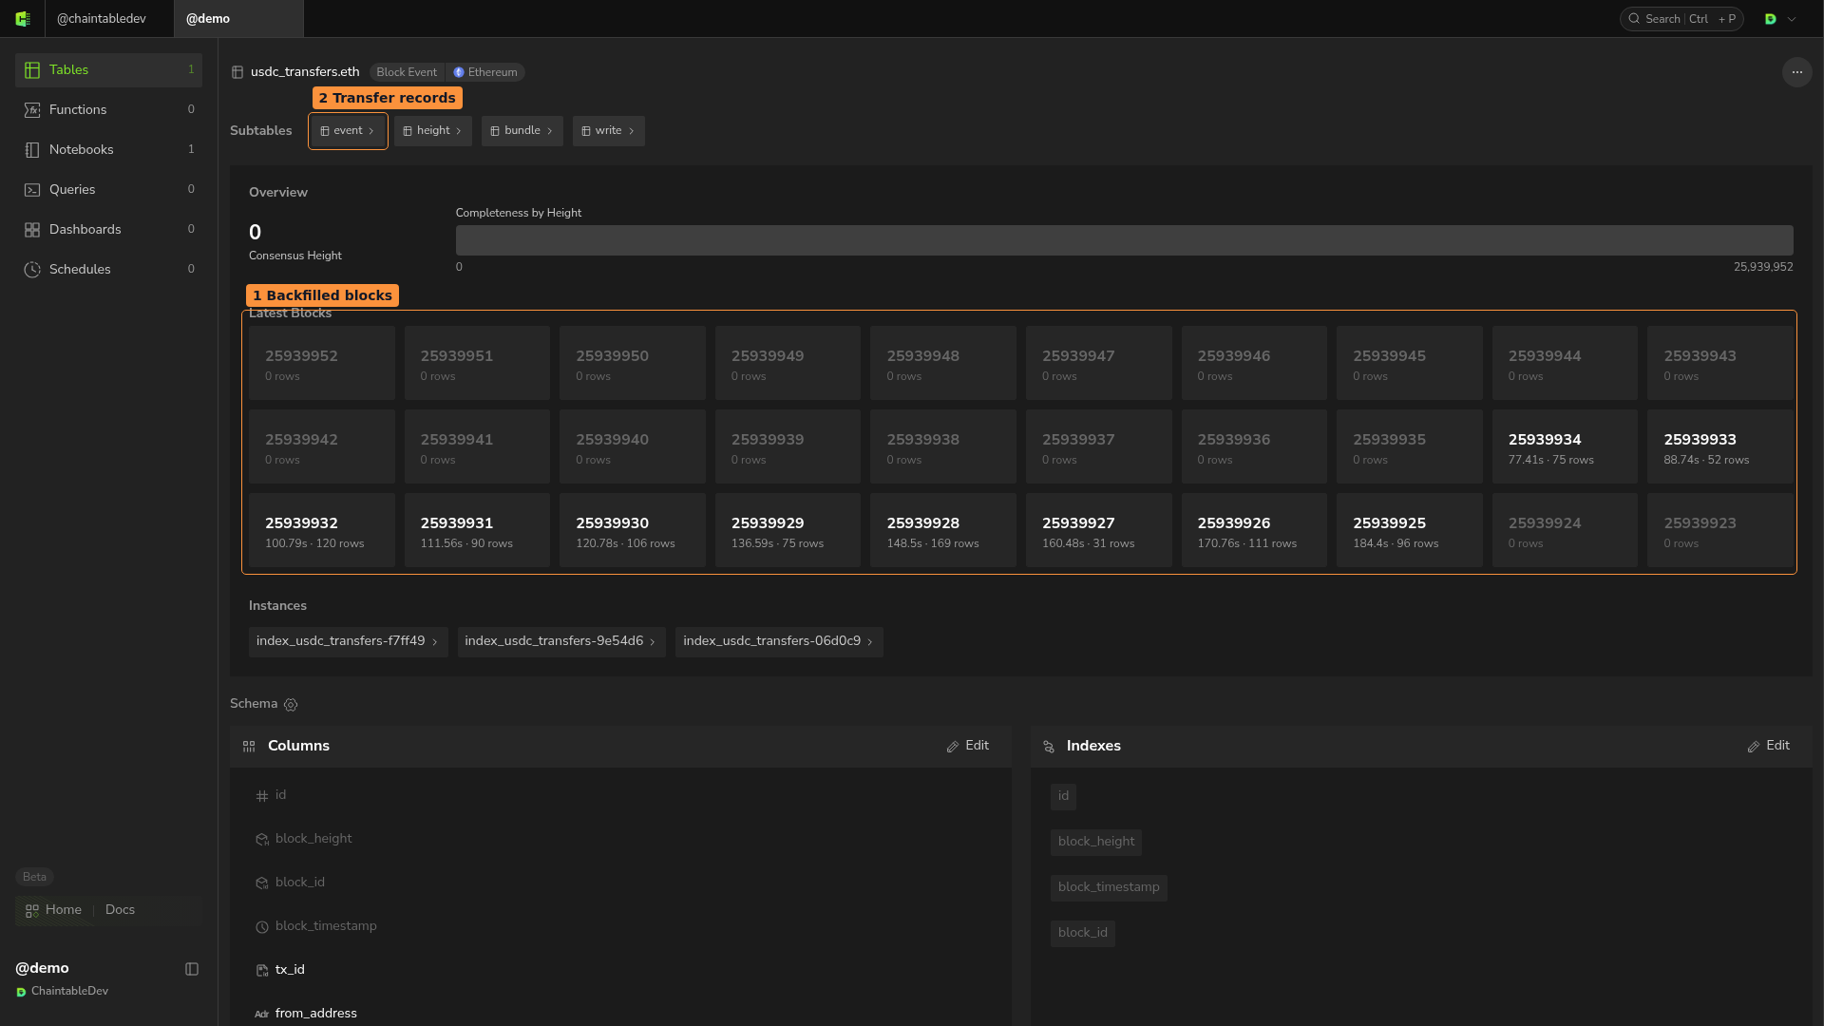Image resolution: width=1824 pixels, height=1026 pixels.
Task: Select Notebooks in the sidebar
Action: pyautogui.click(x=108, y=150)
